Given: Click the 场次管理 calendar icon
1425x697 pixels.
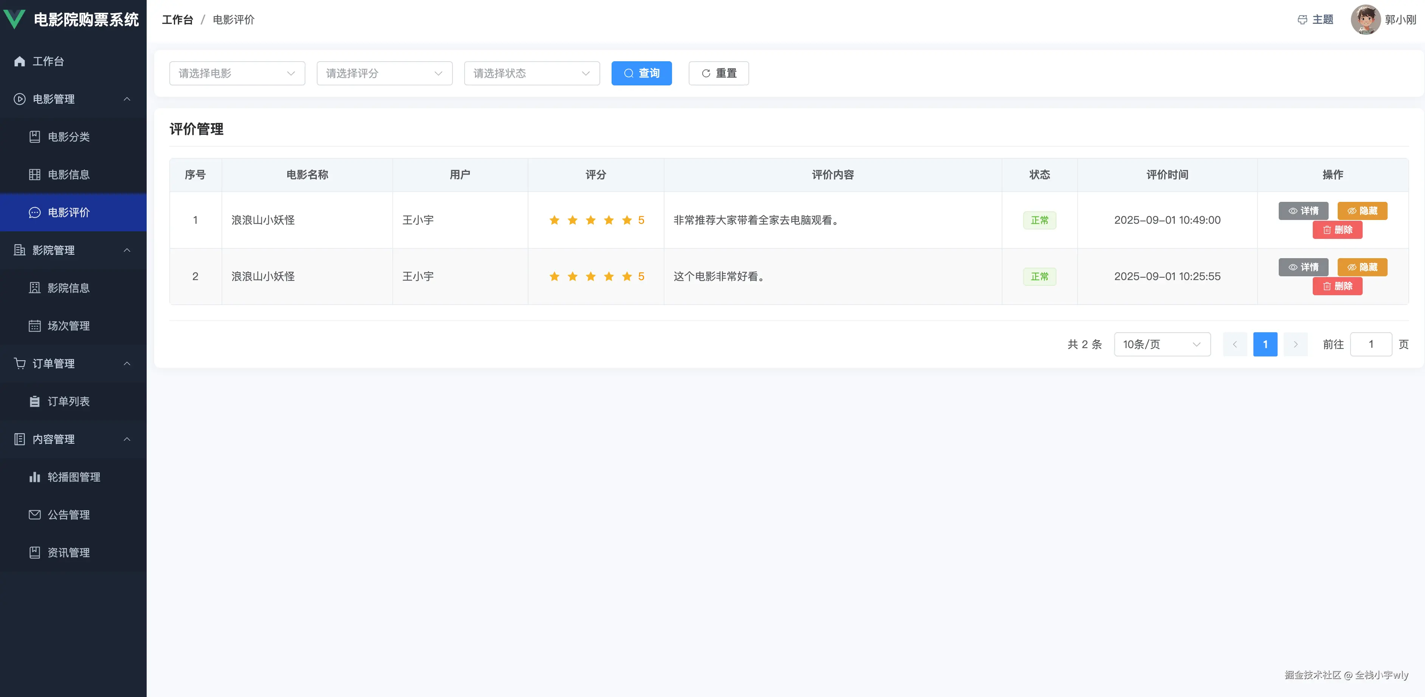Looking at the screenshot, I should 34,326.
